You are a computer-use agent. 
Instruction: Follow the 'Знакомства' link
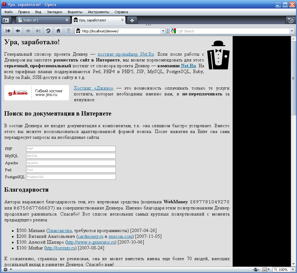[60, 231]
